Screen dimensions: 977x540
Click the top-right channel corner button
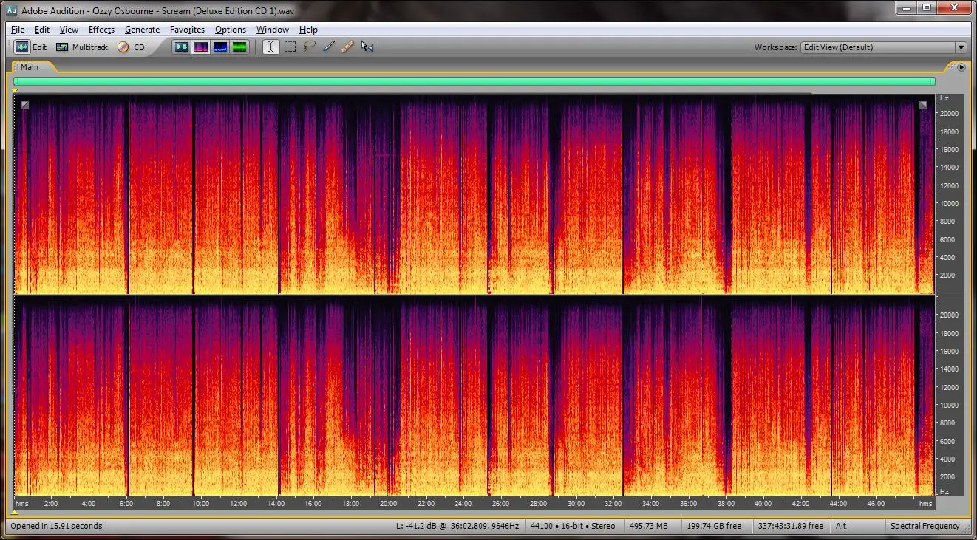click(922, 105)
